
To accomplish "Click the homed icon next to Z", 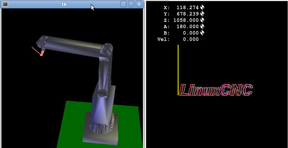I will point(202,20).
